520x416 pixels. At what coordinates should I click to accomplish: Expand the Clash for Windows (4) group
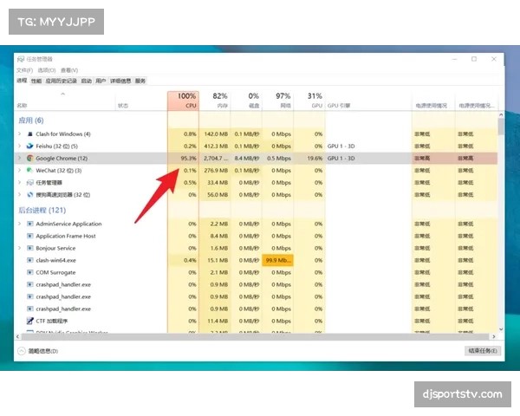[x=19, y=134]
